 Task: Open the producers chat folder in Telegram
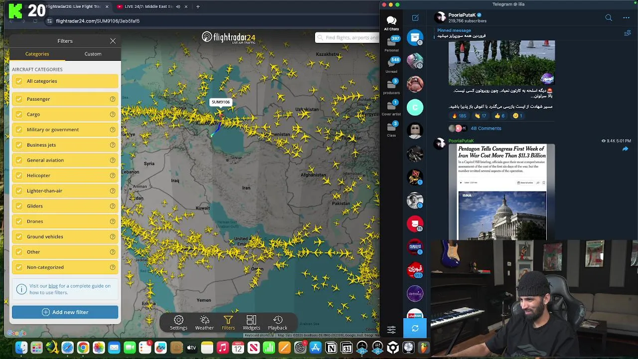click(391, 86)
